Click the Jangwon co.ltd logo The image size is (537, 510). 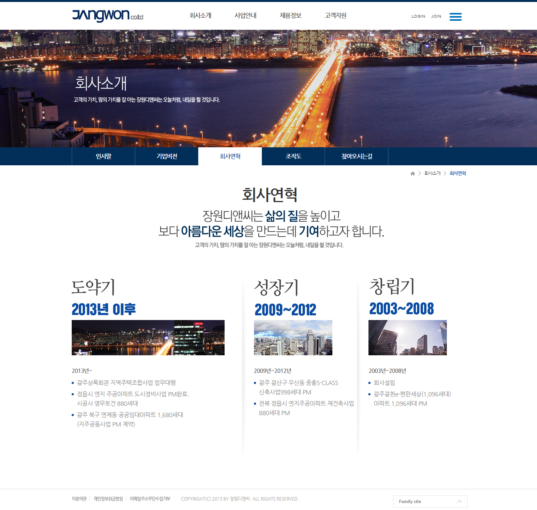[x=107, y=16]
